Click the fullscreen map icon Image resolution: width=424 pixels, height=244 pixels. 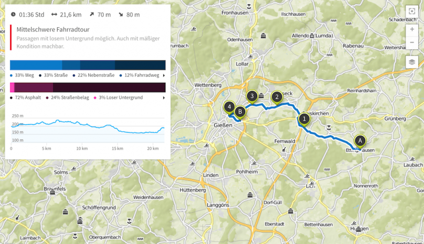[412, 12]
